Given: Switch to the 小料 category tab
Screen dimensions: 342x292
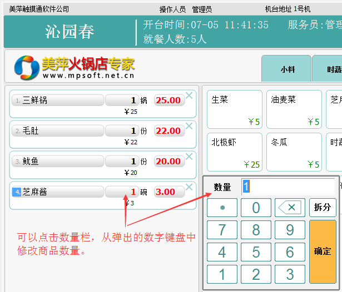Looking at the screenshot, I should click(287, 70).
